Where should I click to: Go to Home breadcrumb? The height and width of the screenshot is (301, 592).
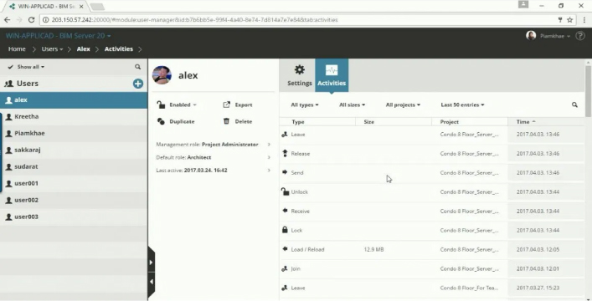(x=17, y=49)
